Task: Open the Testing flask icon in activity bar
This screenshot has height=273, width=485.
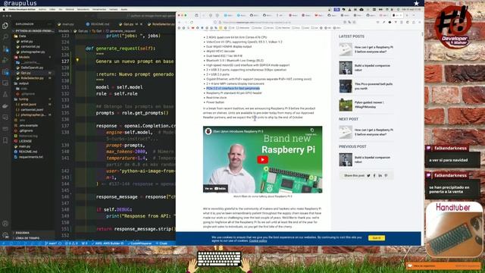Action: [5, 94]
